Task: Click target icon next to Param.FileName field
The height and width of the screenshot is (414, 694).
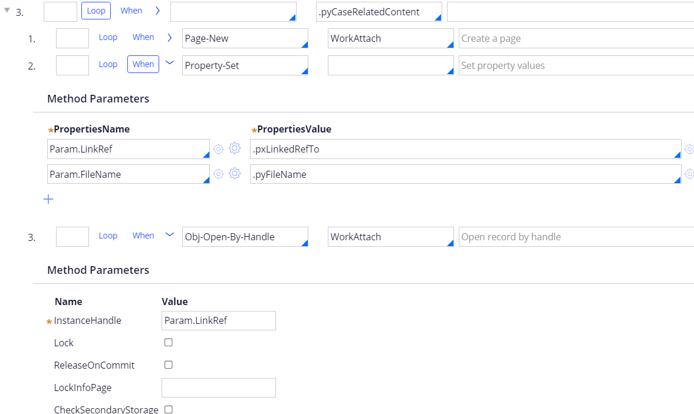Action: tap(218, 174)
